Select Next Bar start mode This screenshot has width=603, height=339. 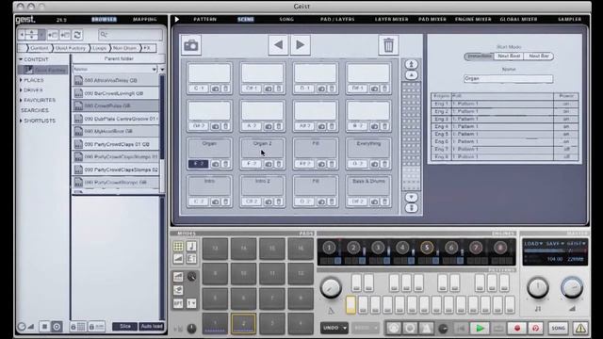(538, 56)
